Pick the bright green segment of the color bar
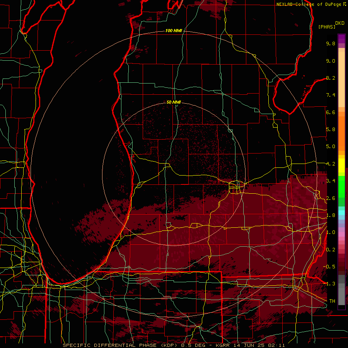 tap(341, 188)
